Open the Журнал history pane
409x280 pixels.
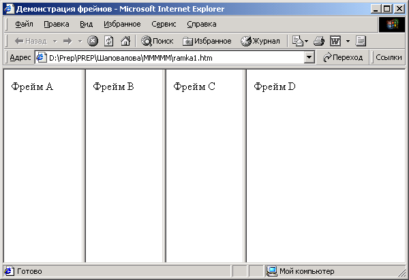260,41
